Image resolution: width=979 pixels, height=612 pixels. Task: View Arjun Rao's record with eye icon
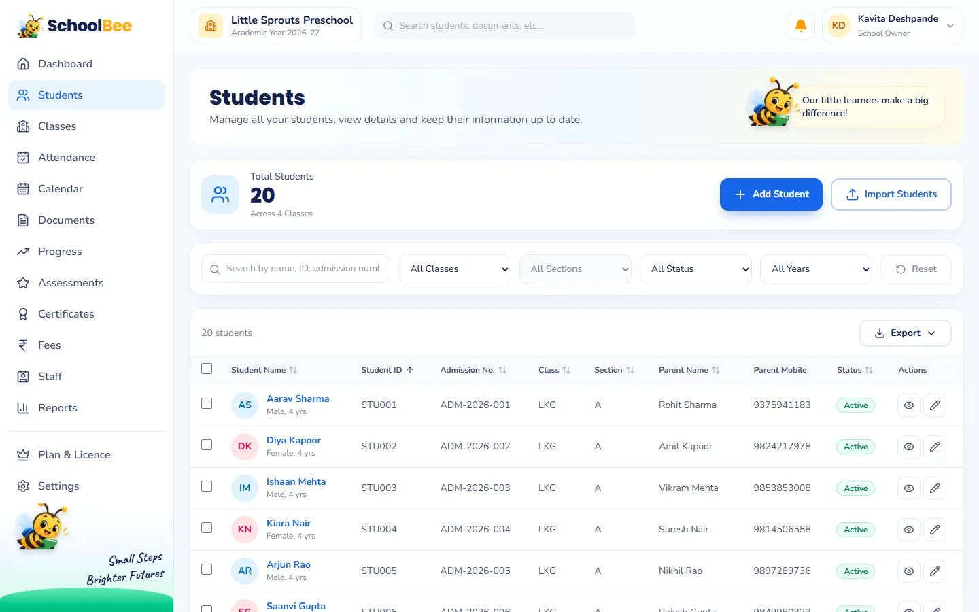(908, 571)
